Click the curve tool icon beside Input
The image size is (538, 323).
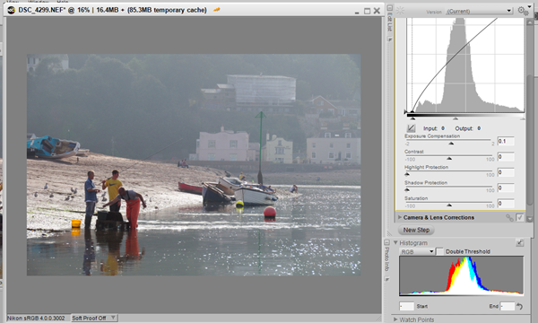[411, 128]
